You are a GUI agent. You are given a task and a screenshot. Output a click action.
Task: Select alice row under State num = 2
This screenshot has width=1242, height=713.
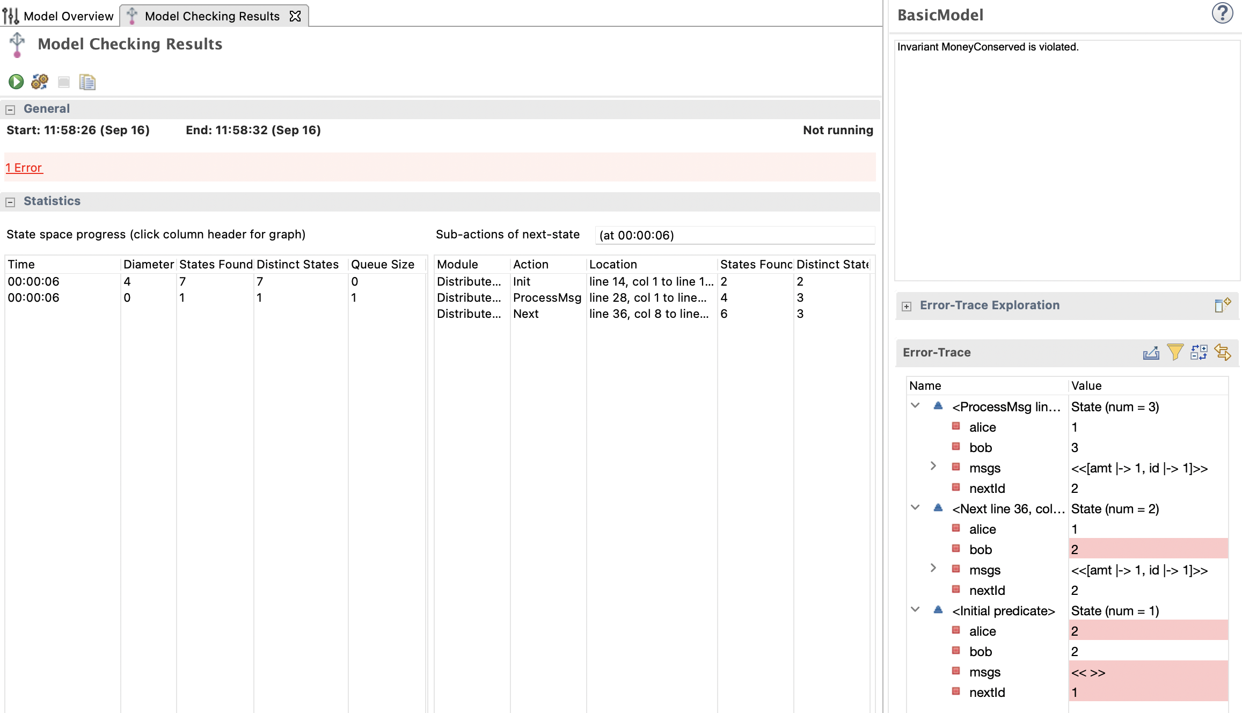pos(1068,529)
